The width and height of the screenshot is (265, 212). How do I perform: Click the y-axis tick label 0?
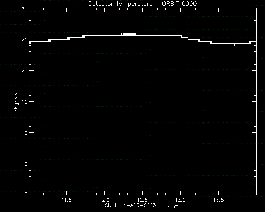coord(26,193)
